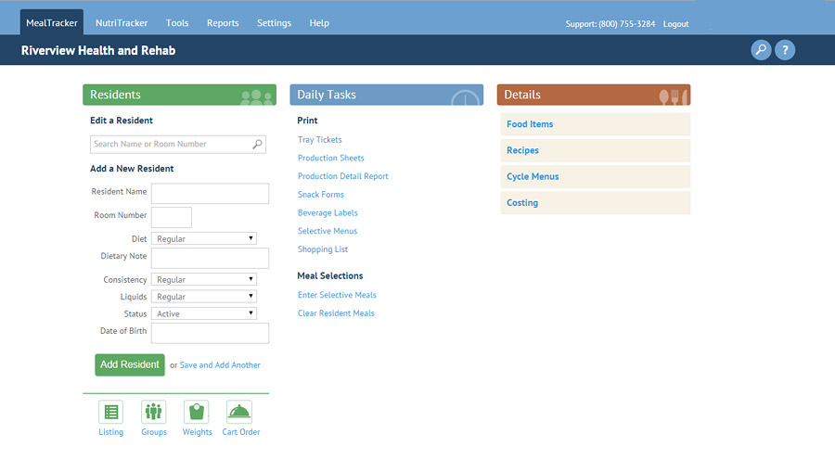
Task: Expand the Consistency dropdown
Action: 204,279
